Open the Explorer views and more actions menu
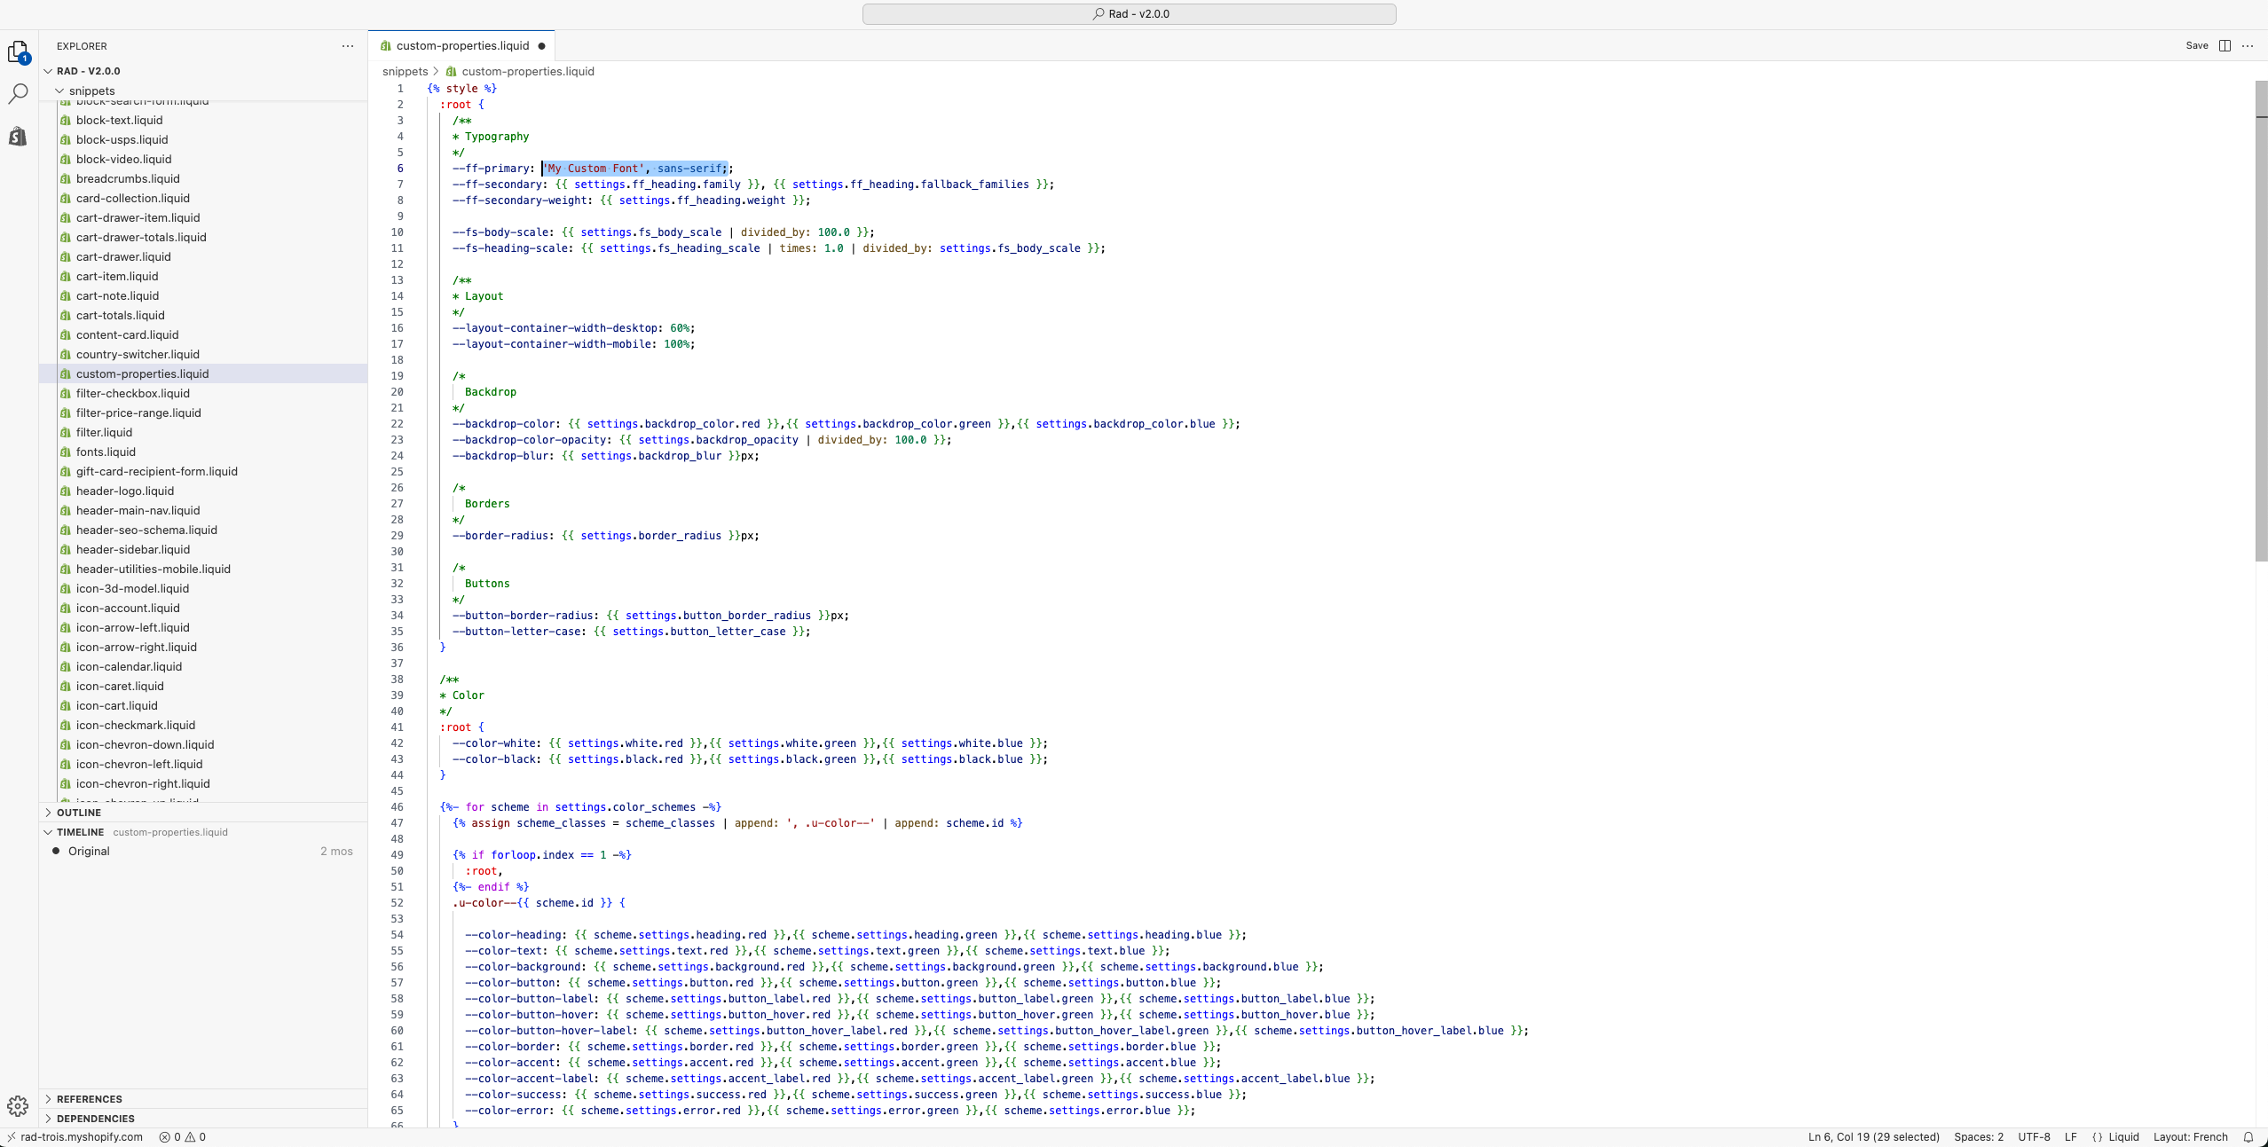Screen dimensions: 2268x1147 point(348,46)
